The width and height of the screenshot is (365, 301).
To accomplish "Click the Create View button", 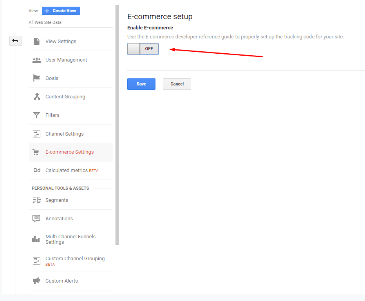I will (x=61, y=11).
